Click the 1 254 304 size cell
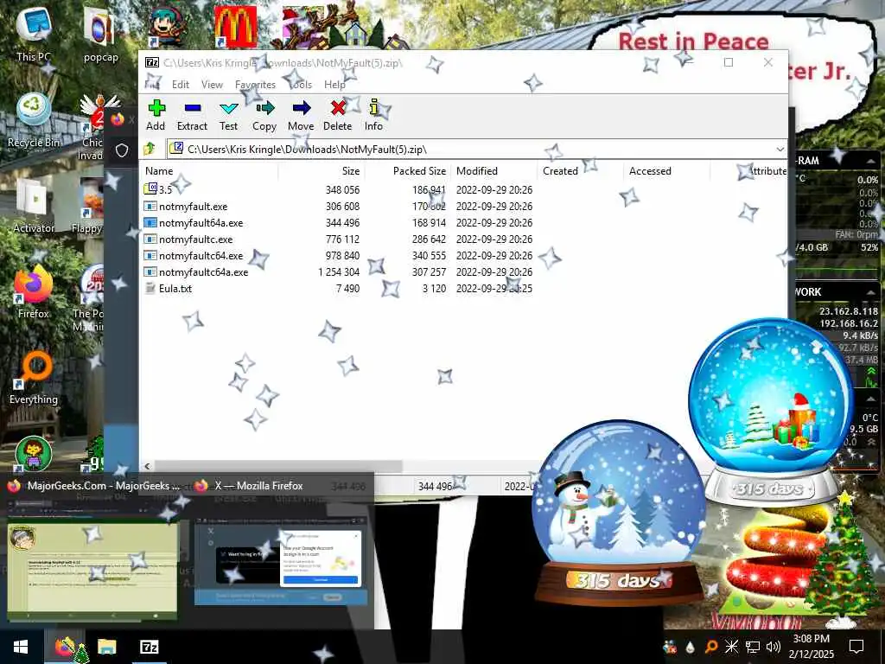The height and width of the screenshot is (664, 885). coord(338,271)
